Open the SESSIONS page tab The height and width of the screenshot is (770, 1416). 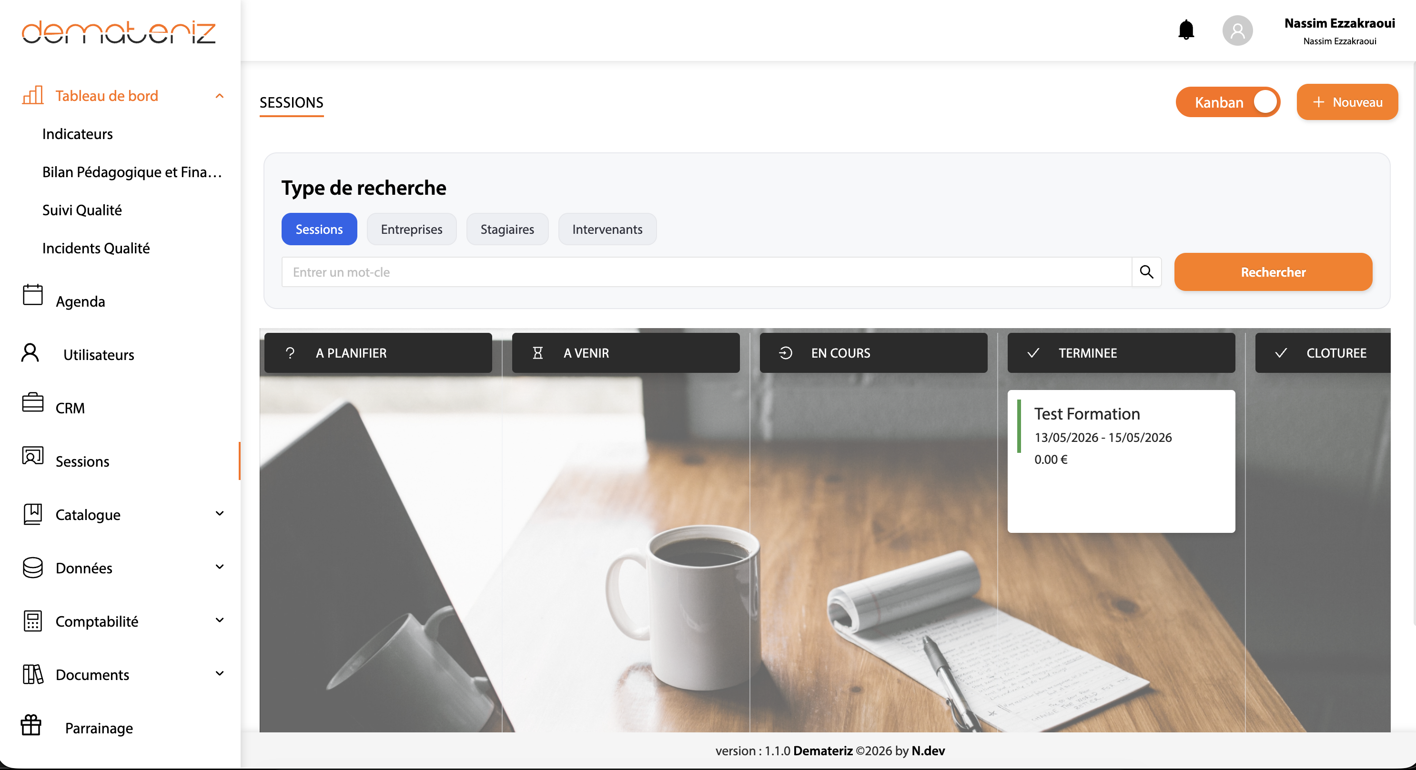click(x=291, y=103)
